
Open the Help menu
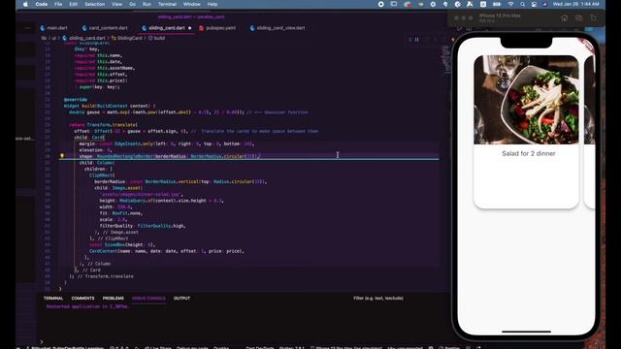pos(212,4)
